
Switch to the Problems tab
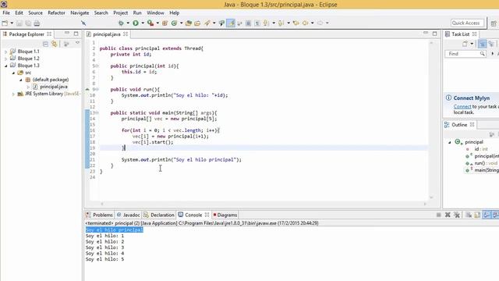coord(99,215)
